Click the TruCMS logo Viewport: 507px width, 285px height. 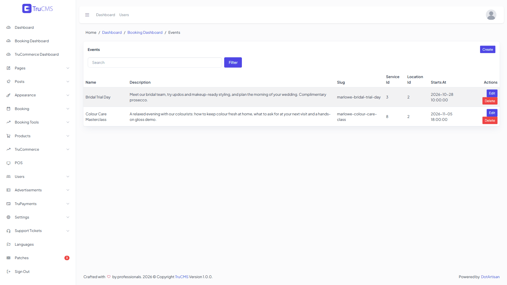(37, 8)
